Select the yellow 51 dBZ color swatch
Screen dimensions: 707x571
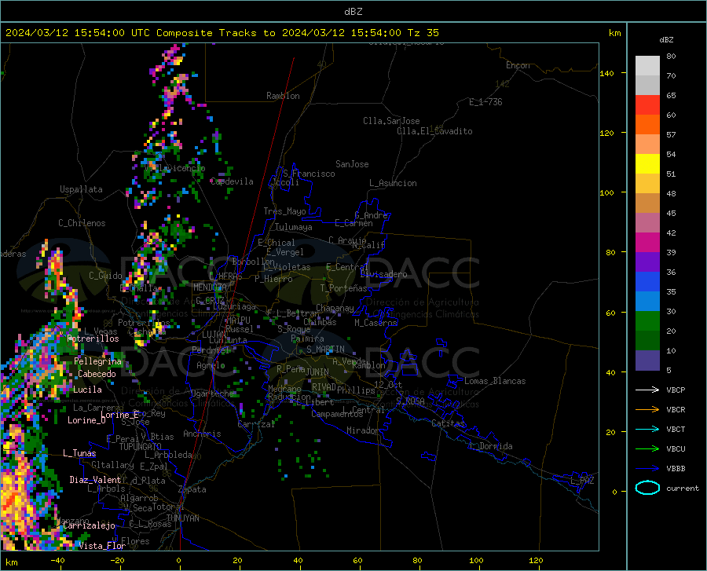coord(647,164)
